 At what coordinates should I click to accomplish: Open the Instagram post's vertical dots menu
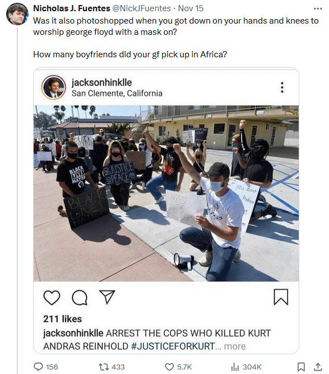(x=282, y=87)
